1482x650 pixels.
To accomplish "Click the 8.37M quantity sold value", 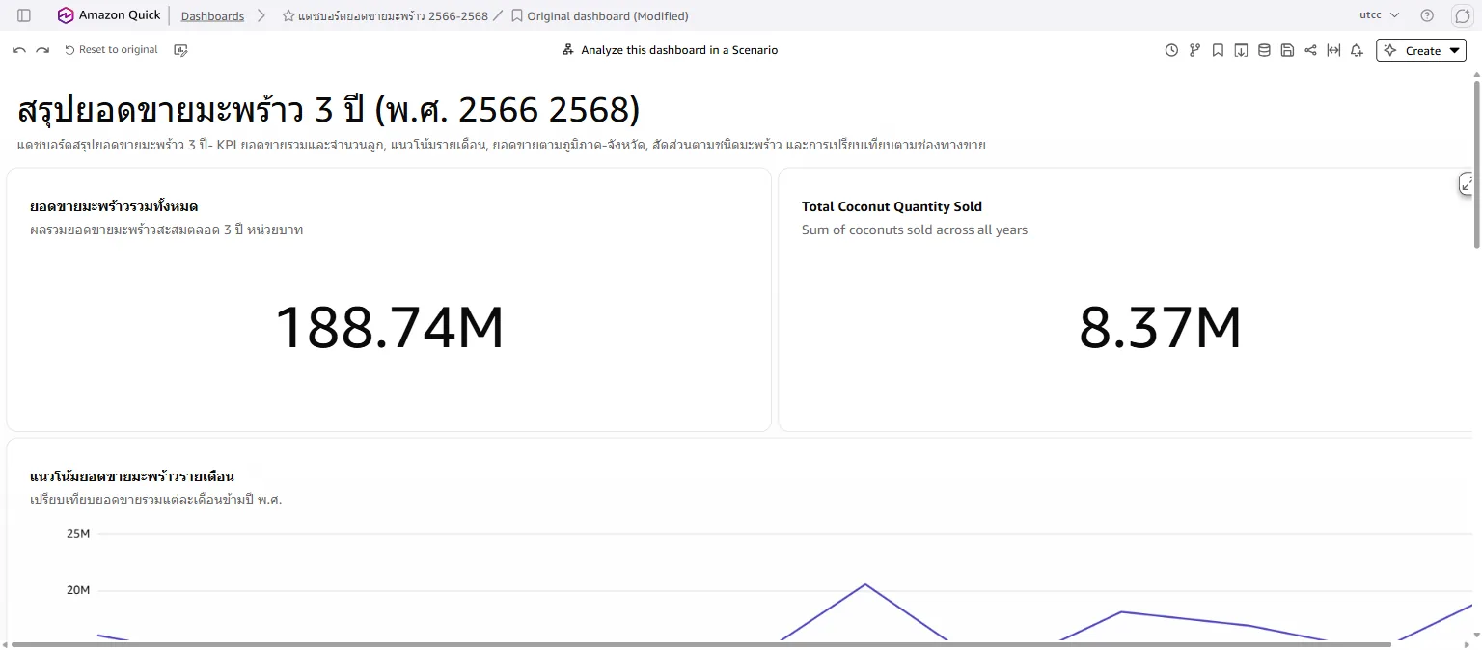I will point(1160,328).
